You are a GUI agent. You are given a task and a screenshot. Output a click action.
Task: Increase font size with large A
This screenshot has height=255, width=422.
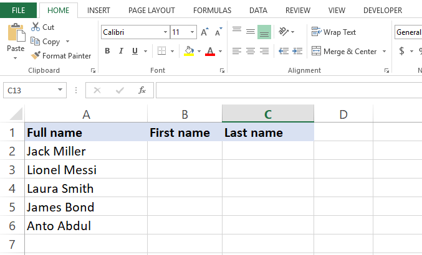coord(204,32)
